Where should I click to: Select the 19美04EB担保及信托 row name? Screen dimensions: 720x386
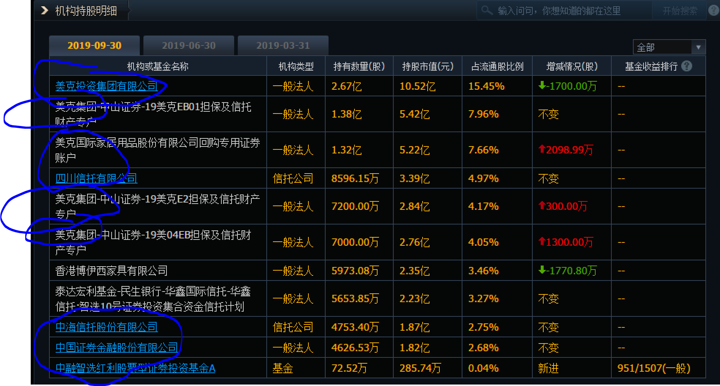coord(153,242)
